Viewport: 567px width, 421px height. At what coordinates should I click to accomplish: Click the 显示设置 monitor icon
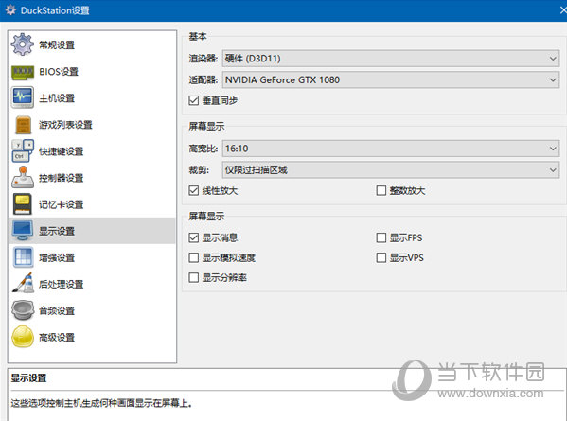tap(23, 231)
